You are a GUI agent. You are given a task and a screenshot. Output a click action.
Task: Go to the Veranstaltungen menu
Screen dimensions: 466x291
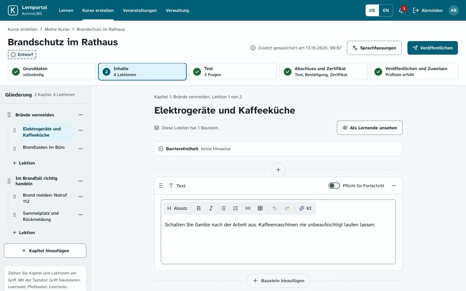click(x=140, y=10)
